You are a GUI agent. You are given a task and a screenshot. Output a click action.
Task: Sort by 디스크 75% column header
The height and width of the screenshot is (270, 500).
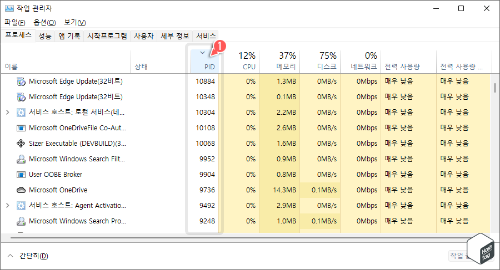tap(320, 62)
